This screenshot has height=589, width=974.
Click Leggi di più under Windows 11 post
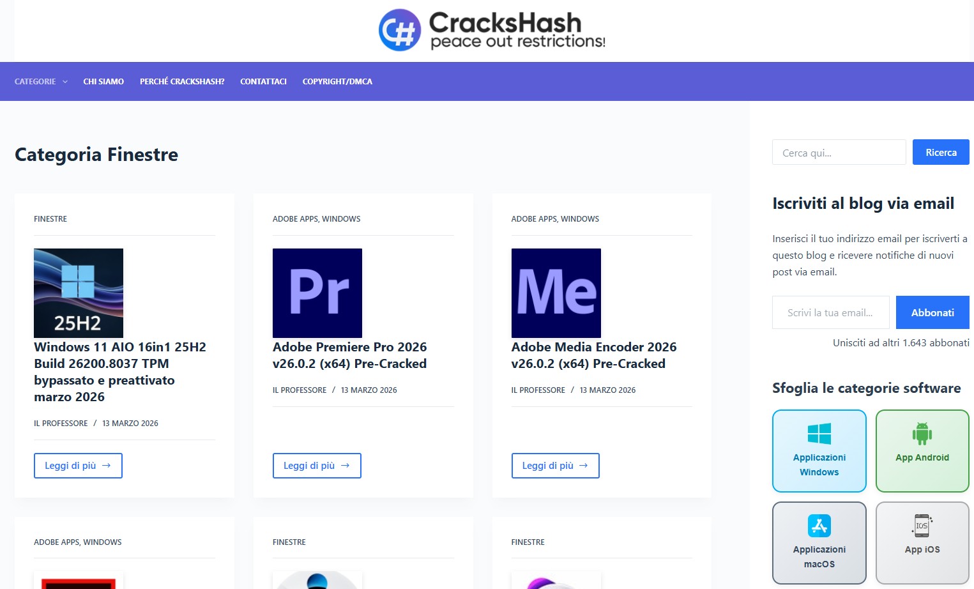coord(78,466)
